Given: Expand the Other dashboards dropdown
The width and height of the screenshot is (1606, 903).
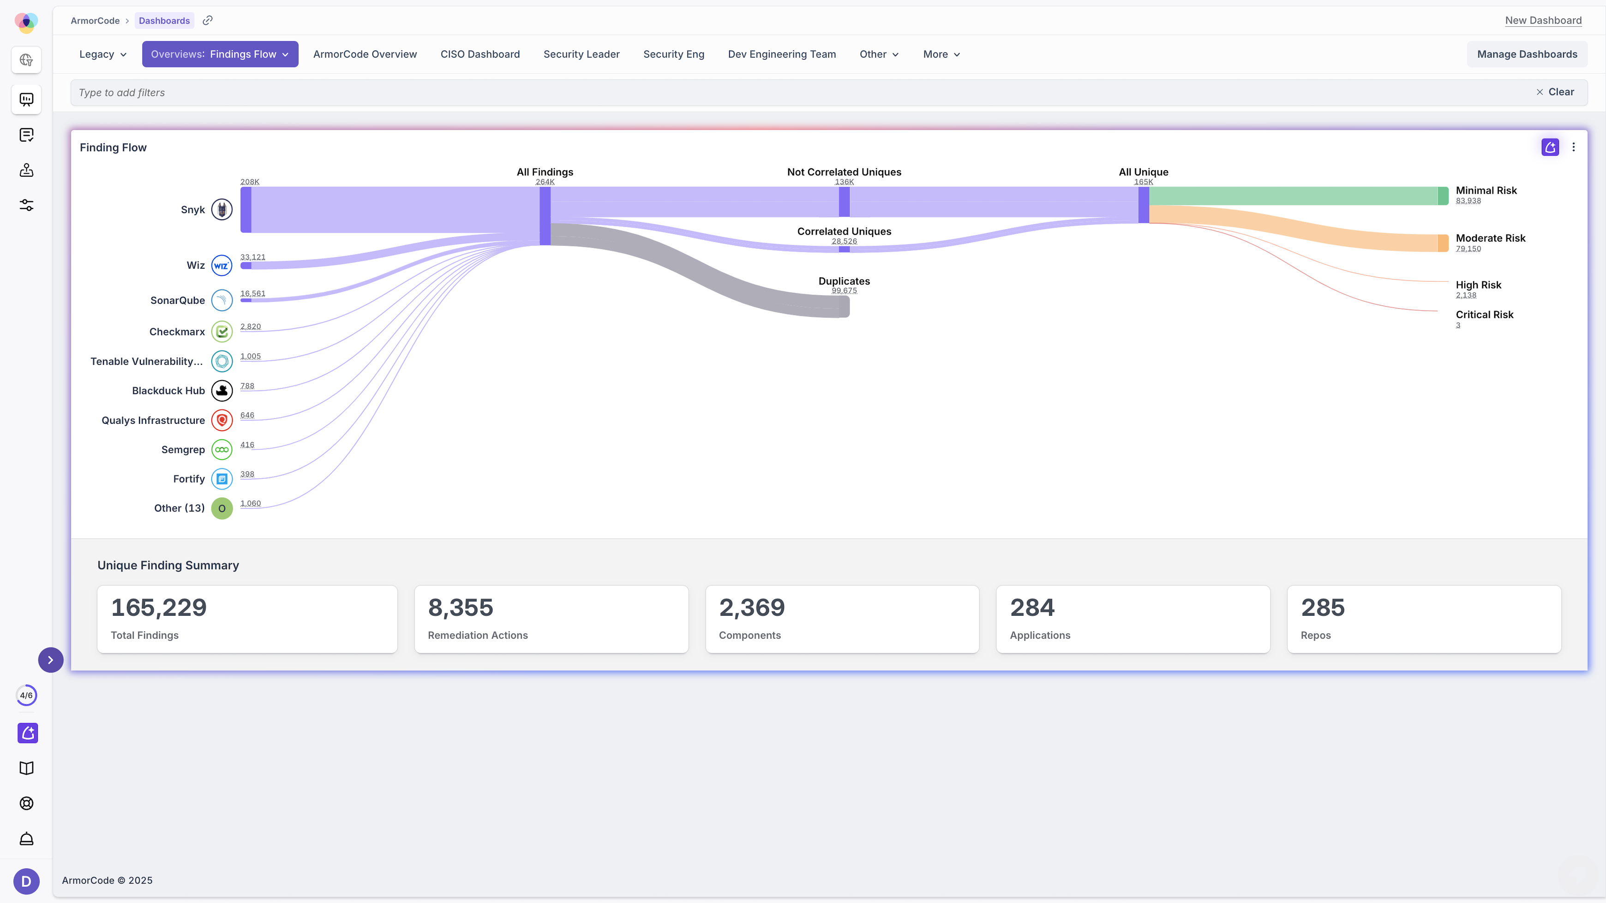Looking at the screenshot, I should 879,54.
